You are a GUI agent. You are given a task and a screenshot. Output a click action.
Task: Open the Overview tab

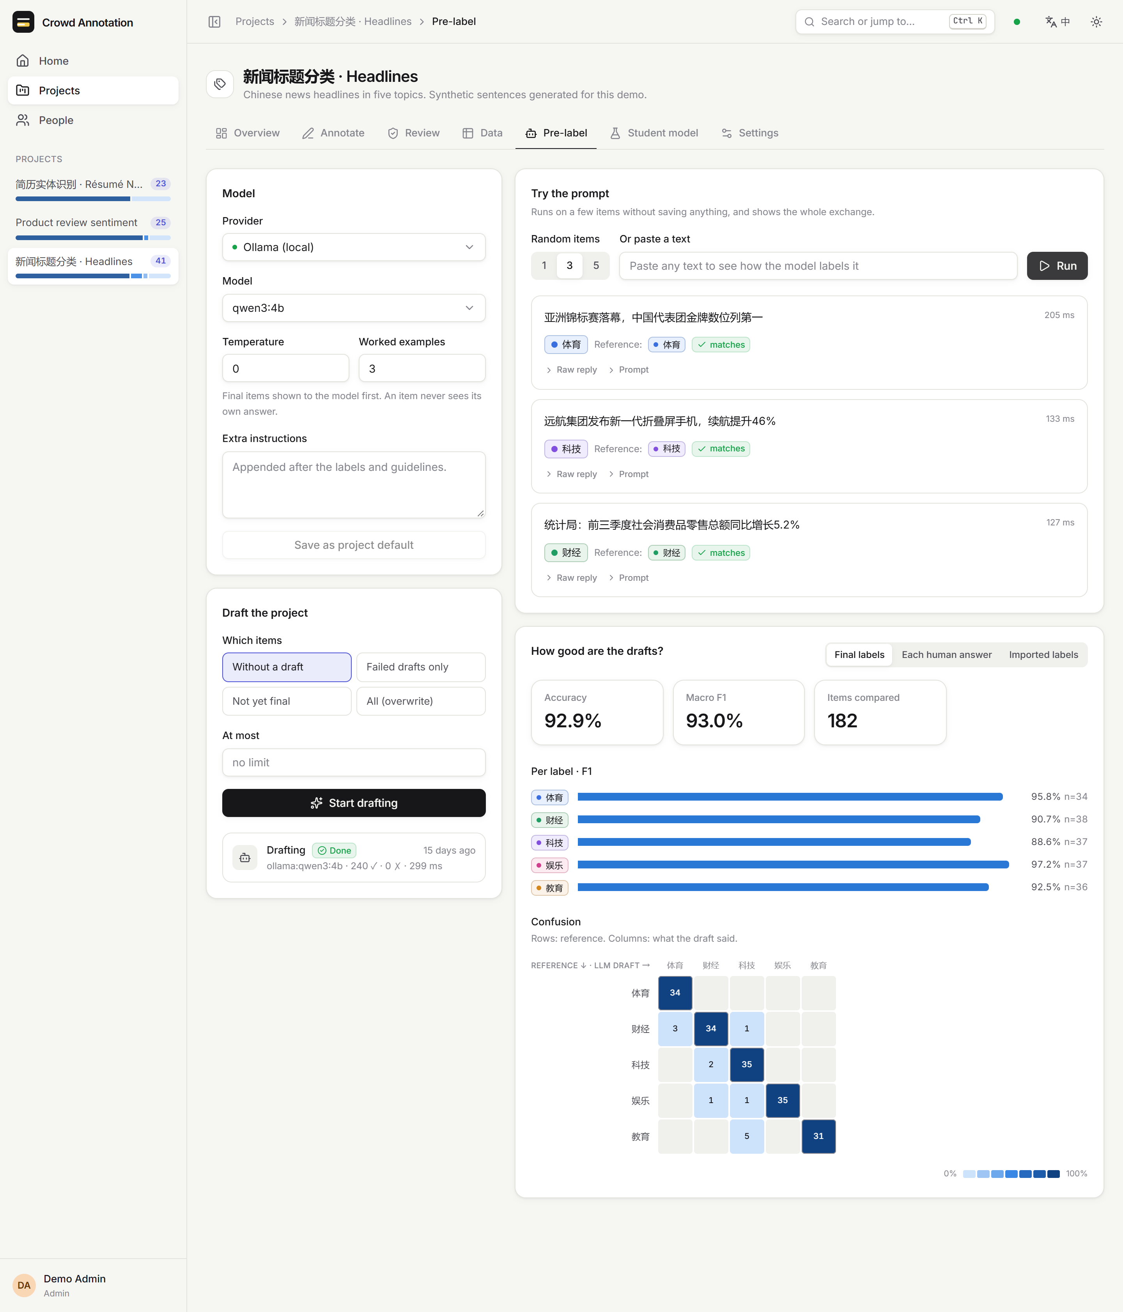pos(248,133)
